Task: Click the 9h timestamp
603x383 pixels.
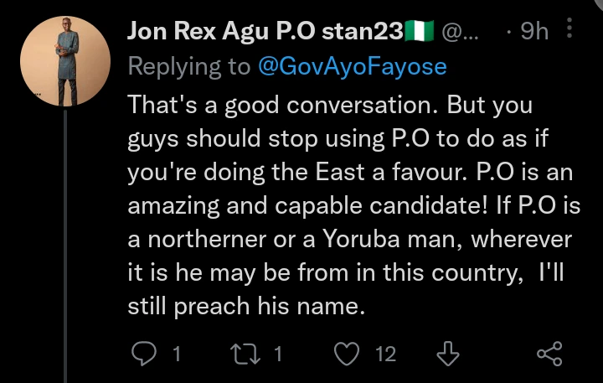Action: 533,32
